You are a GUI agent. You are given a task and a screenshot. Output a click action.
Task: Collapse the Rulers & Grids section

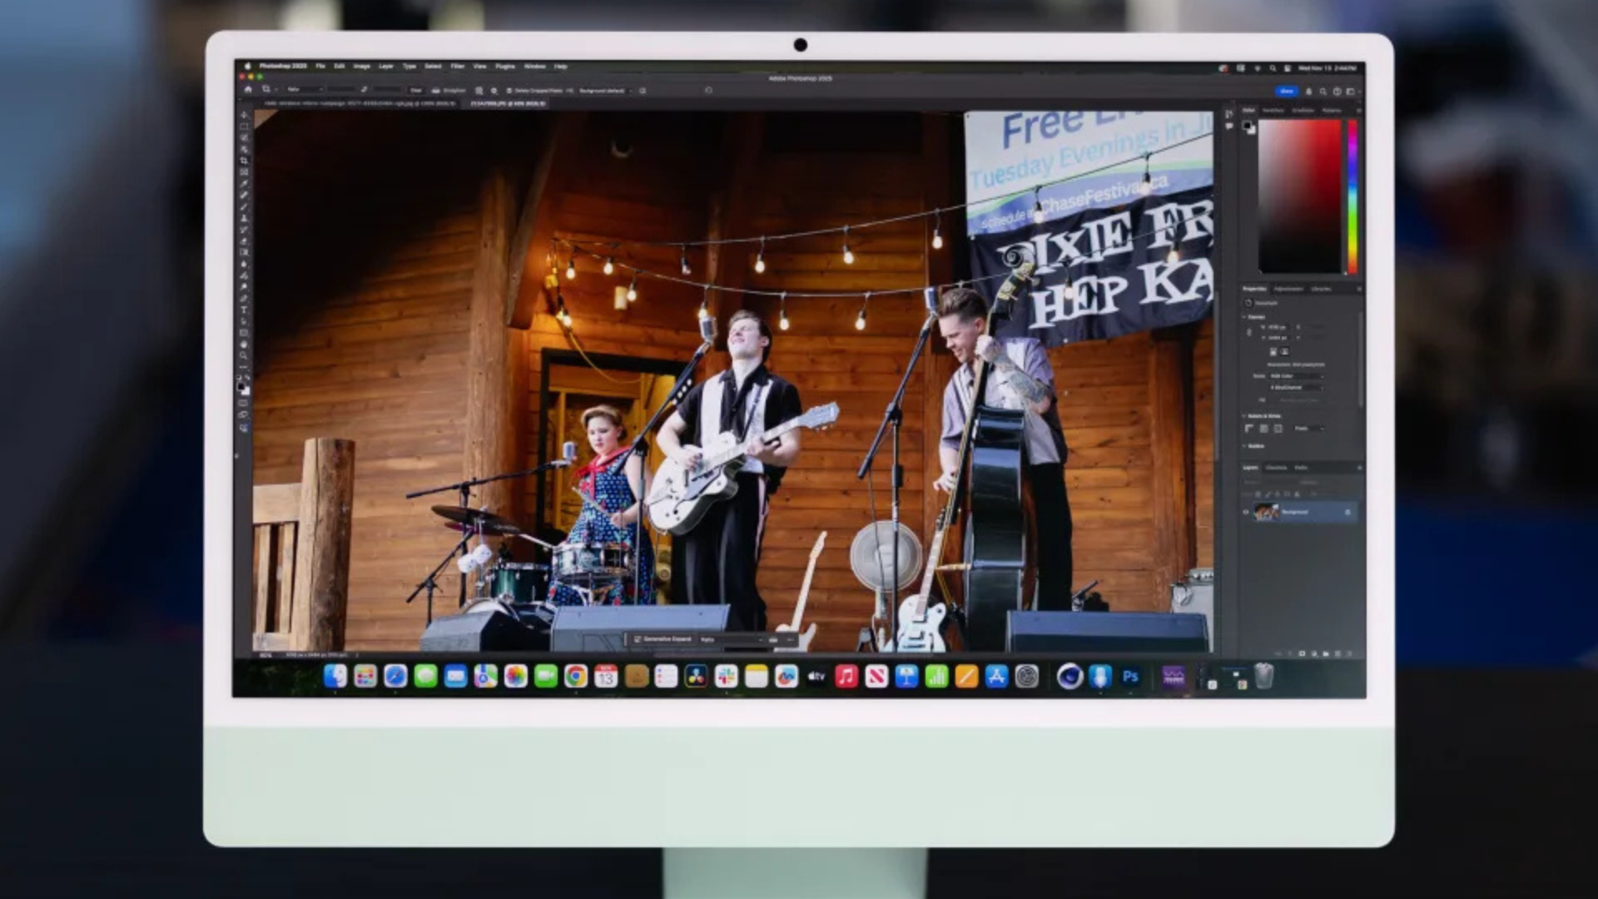coord(1245,415)
